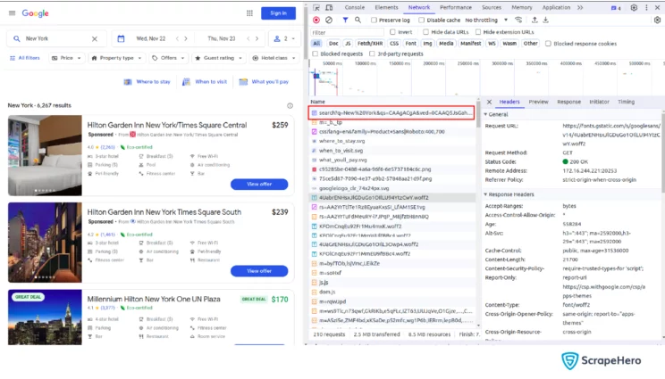Open the DevTools three-dot customize menu
This screenshot has width=665, height=379.
[646, 8]
